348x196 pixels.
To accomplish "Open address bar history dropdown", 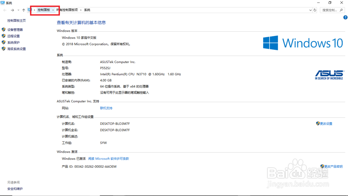I will pos(310,10).
